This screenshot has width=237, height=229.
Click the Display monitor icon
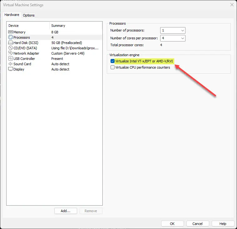coord(10,69)
